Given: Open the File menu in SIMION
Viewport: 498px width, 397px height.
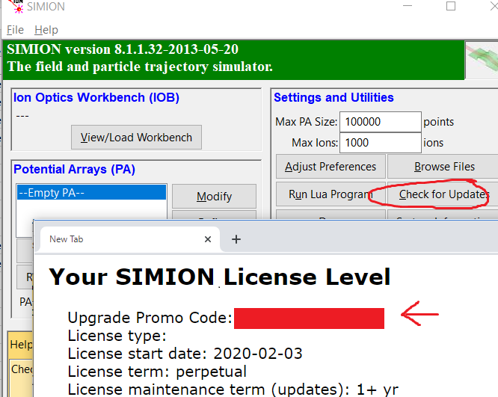Looking at the screenshot, I should pos(15,30).
